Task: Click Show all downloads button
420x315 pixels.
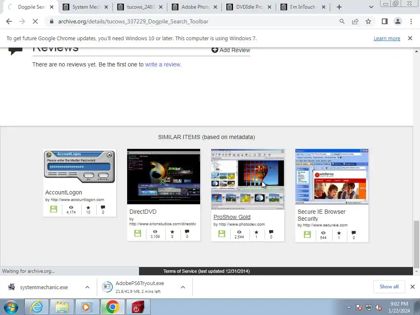Action: 389,287
